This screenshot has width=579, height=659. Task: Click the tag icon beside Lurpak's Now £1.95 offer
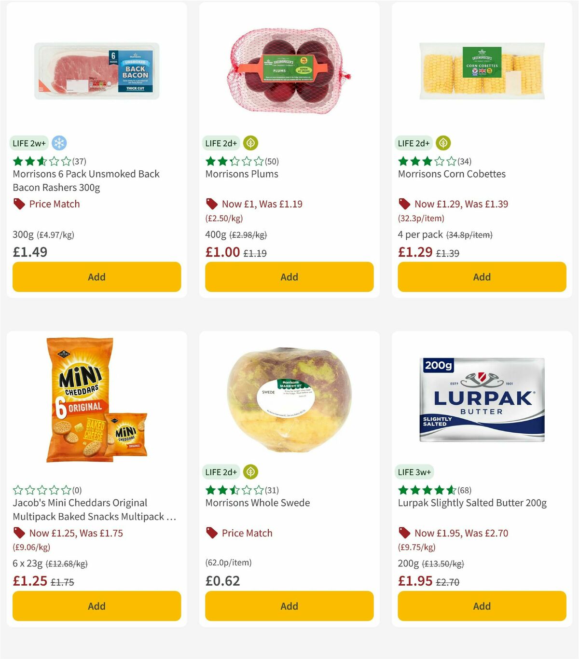[404, 533]
